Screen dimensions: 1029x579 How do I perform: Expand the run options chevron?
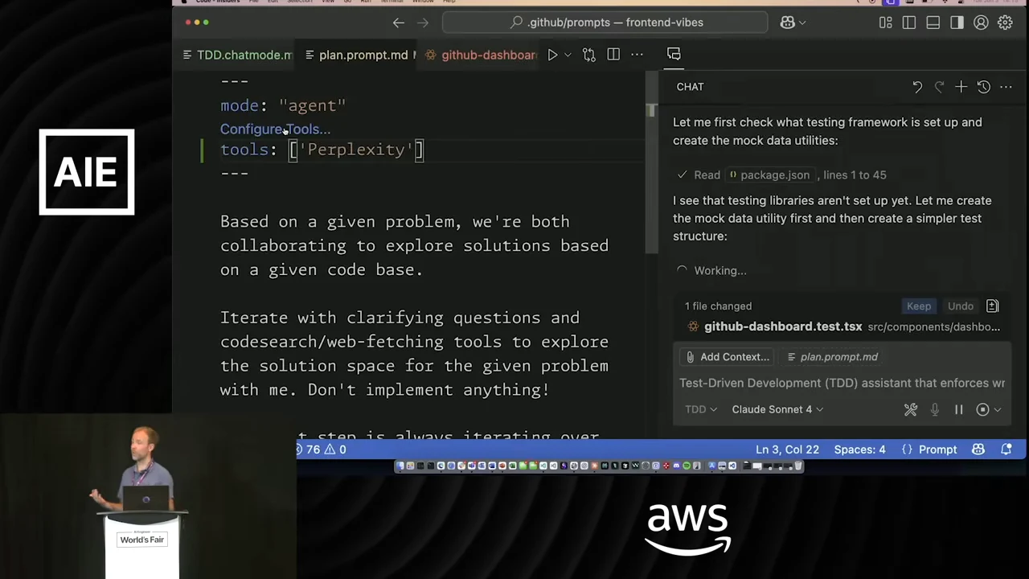point(568,55)
